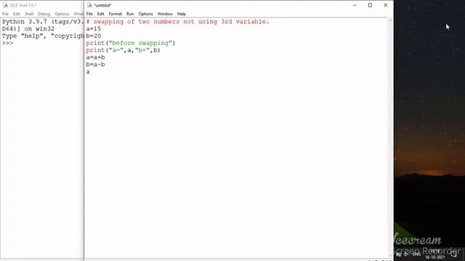
Task: Click the ENG language indicator in system tray
Action: [x=416, y=254]
